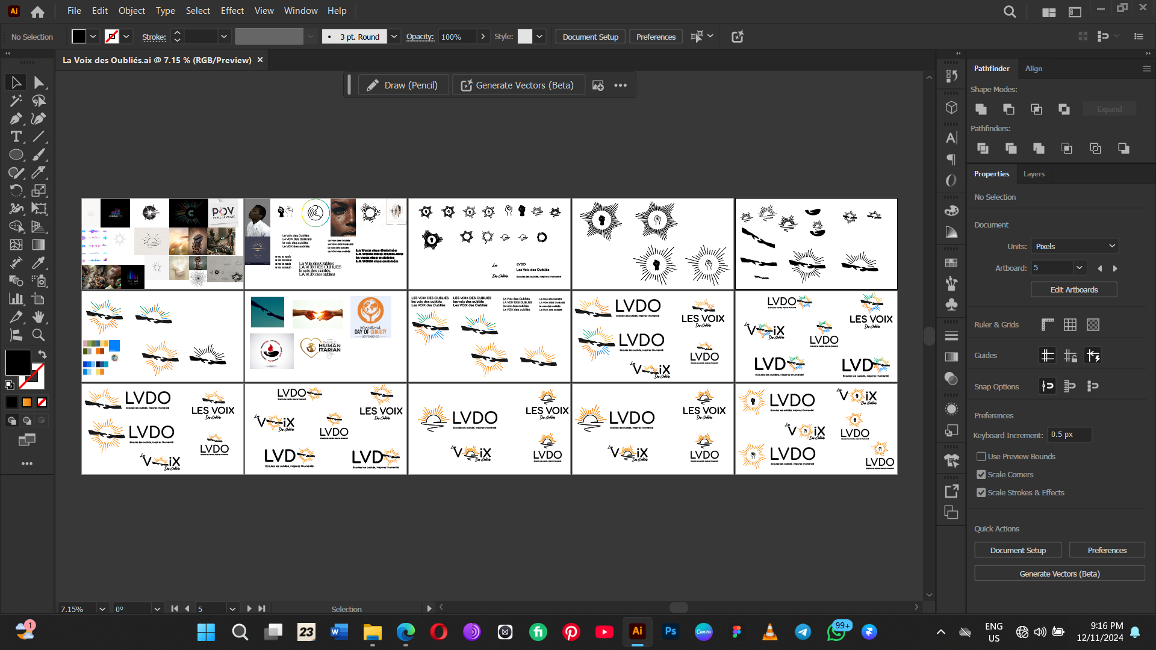This screenshot has width=1156, height=650.
Task: Select the Pen tool
Action: [16, 119]
